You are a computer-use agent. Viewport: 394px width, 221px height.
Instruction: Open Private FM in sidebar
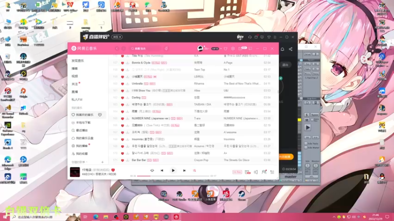click(77, 100)
